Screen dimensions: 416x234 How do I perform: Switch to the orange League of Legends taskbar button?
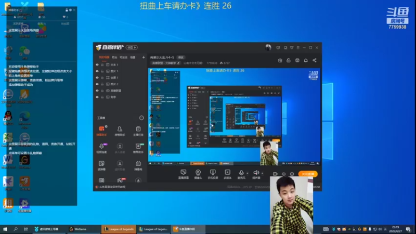119,229
